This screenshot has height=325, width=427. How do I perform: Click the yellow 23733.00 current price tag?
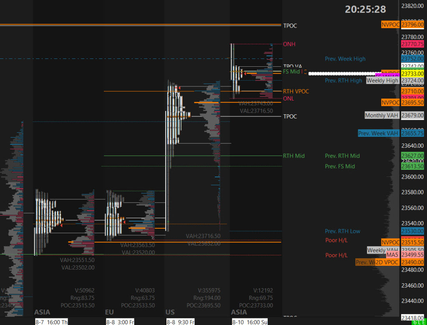click(x=412, y=73)
